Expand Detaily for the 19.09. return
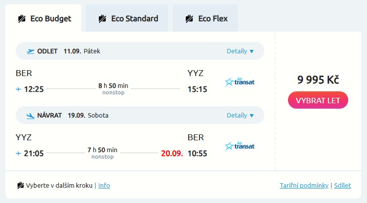The image size is (367, 203). click(x=240, y=116)
